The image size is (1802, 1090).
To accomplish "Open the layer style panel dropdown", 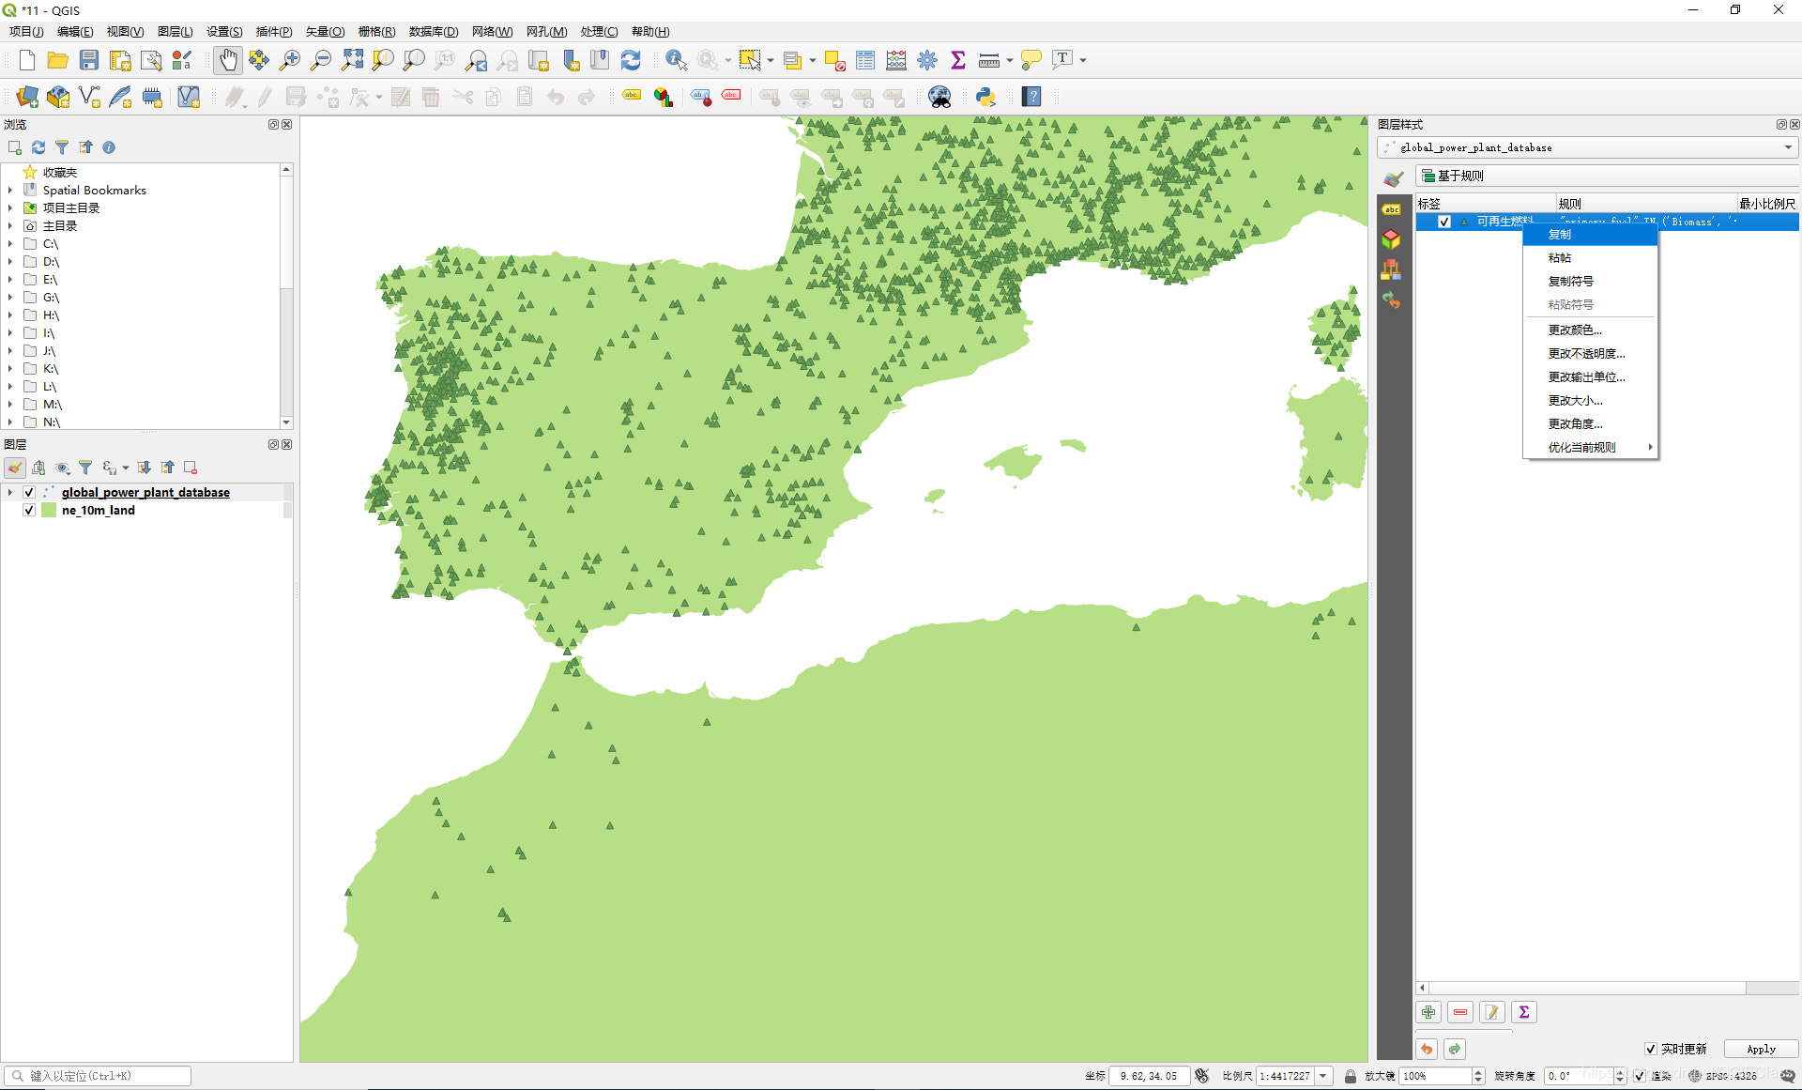I will (1787, 146).
